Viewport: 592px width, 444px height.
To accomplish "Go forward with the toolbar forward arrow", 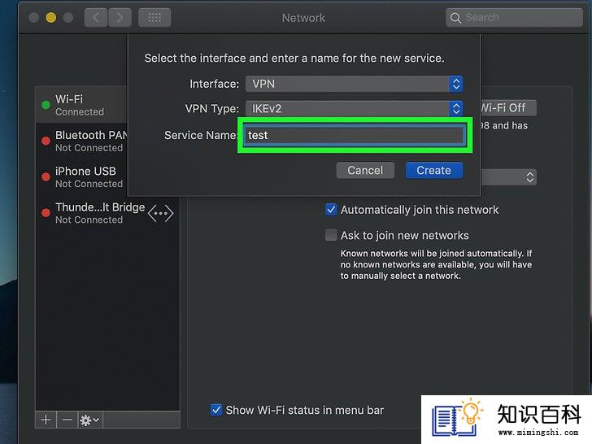I will point(120,18).
